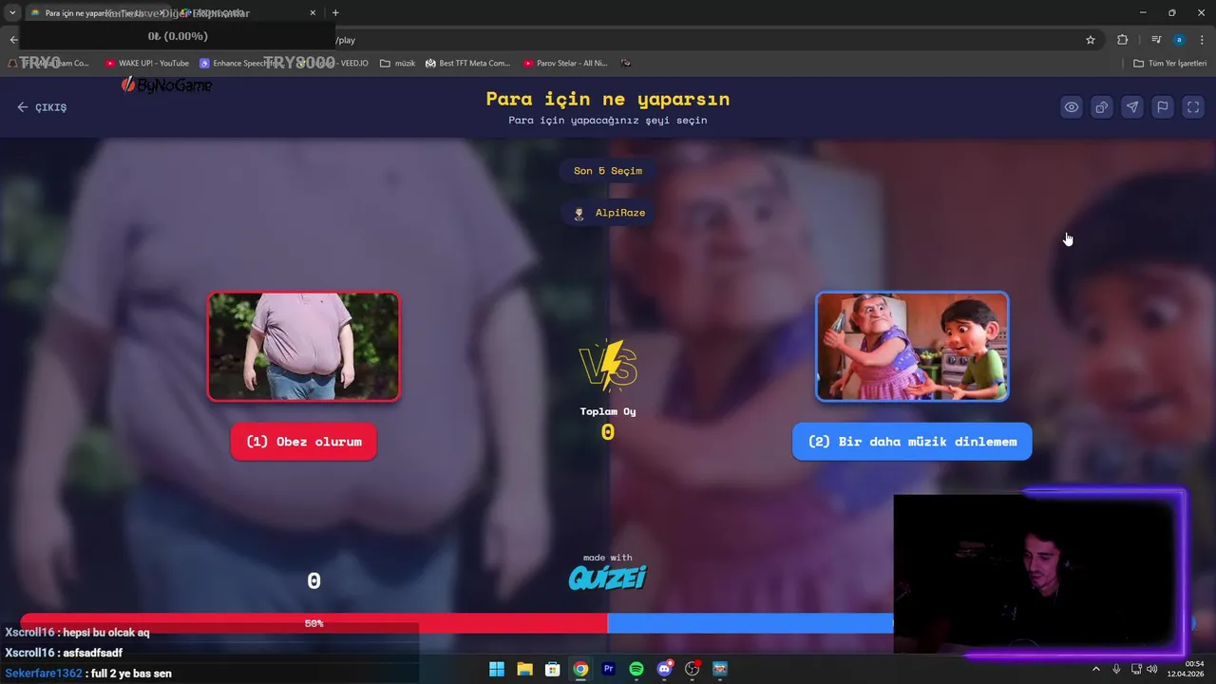The width and height of the screenshot is (1216, 684).
Task: Click chat message 'full 2 ye bas sen'
Action: pyautogui.click(x=131, y=674)
